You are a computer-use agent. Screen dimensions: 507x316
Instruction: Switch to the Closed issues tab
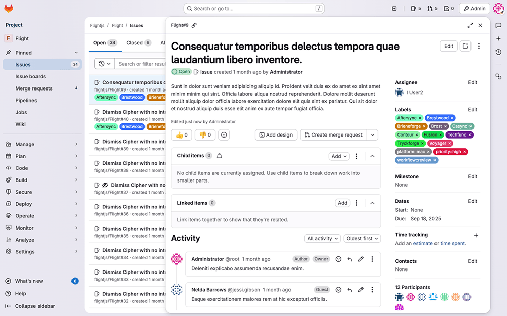click(138, 43)
